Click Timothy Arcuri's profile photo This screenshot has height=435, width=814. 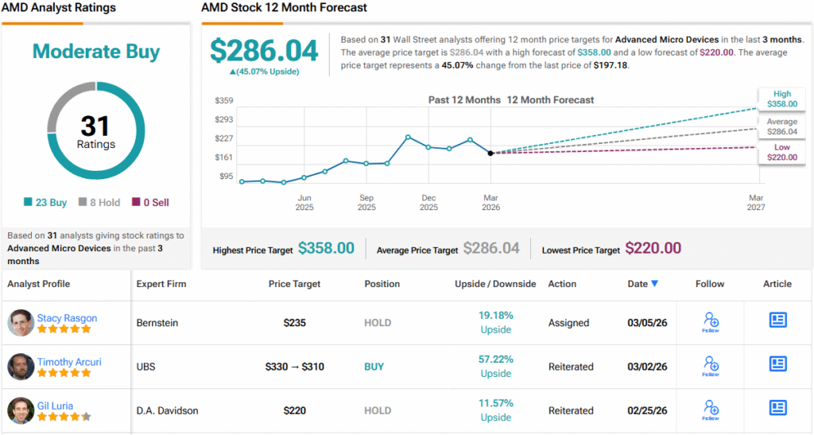coord(21,367)
